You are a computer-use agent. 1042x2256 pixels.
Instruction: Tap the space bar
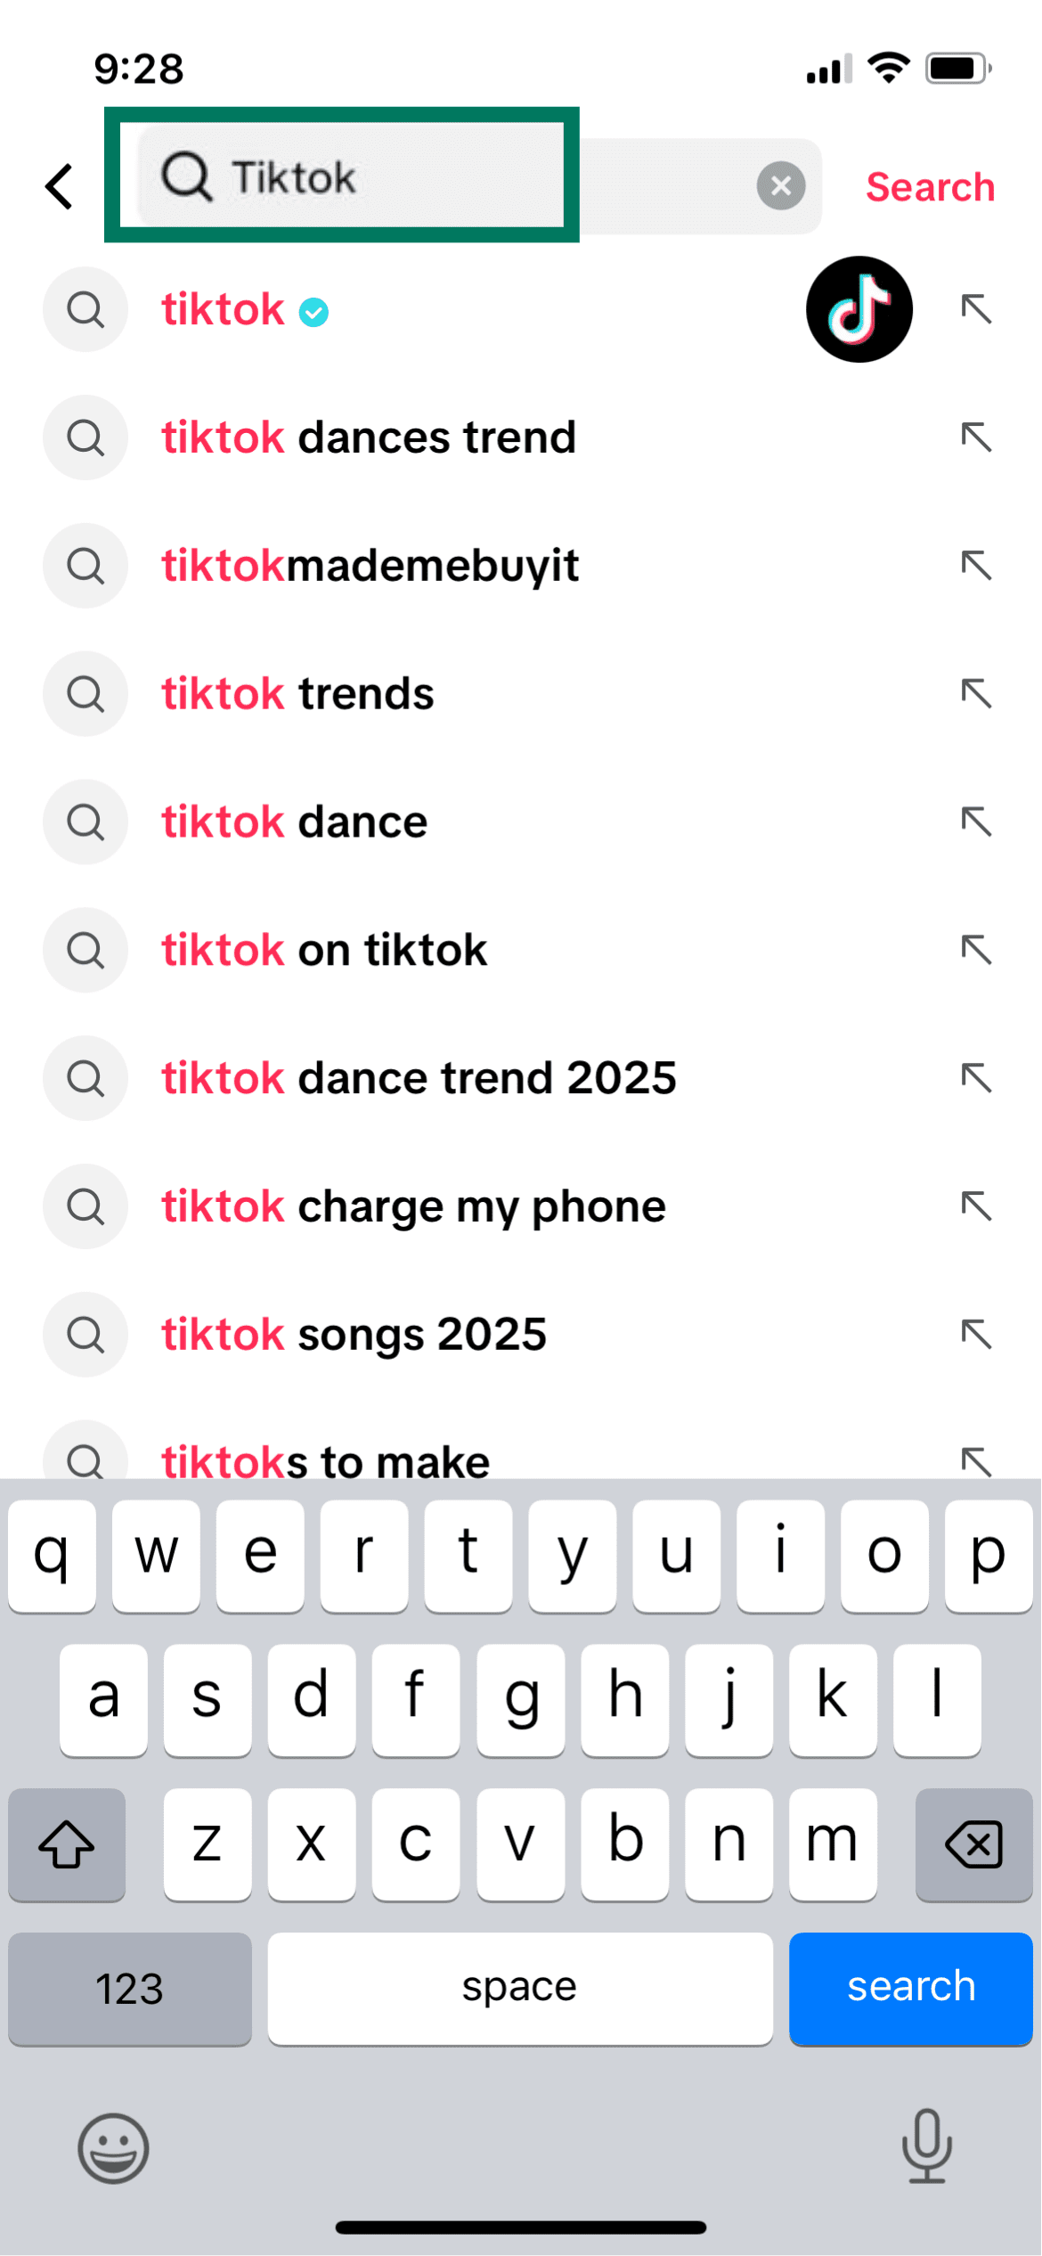point(520,1987)
